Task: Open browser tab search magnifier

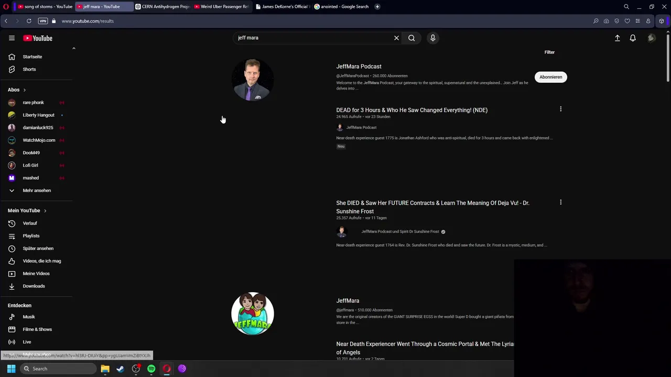Action: point(626,7)
